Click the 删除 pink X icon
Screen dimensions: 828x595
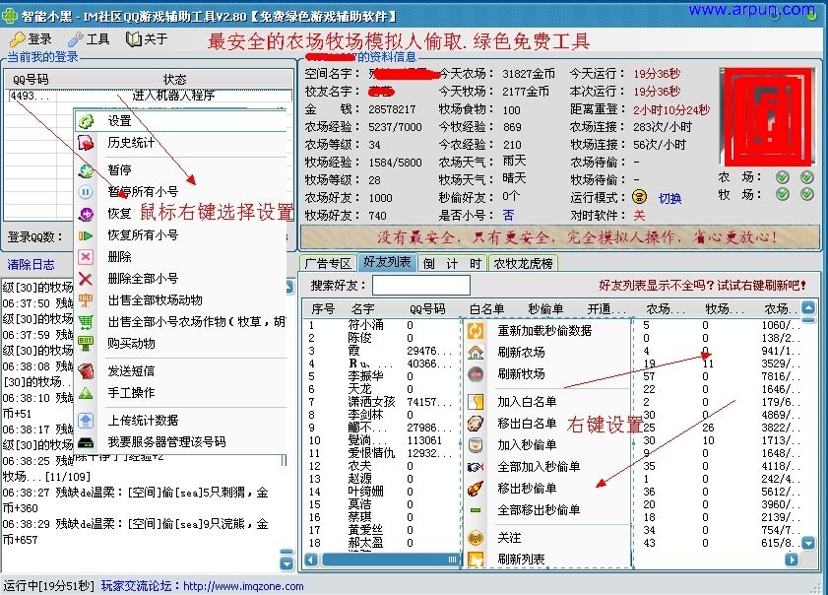tap(86, 257)
